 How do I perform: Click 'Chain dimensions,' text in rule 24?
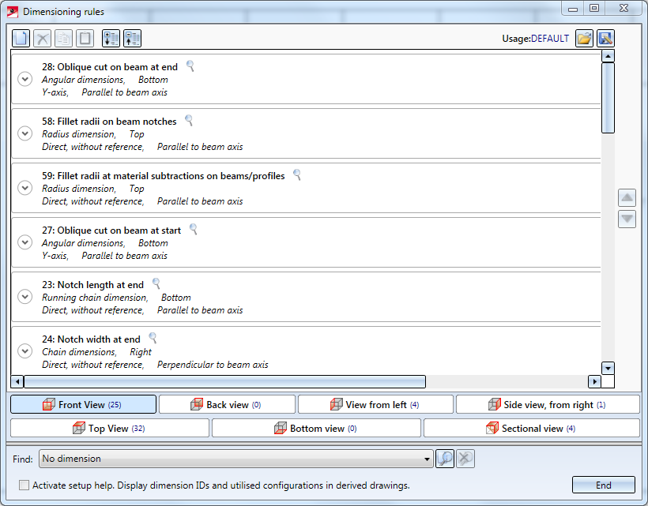click(79, 352)
